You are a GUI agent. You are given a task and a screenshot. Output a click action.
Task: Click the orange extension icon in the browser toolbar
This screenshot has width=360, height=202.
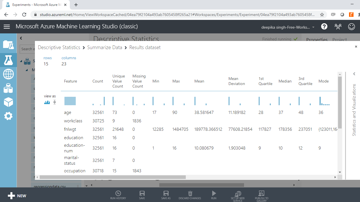(x=351, y=15)
